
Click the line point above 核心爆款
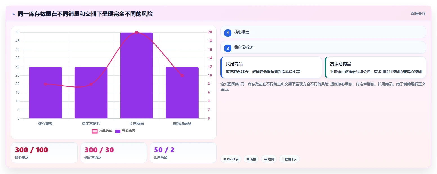45,84
